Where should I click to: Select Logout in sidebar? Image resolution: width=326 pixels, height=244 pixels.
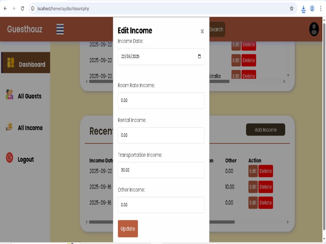pyautogui.click(x=25, y=159)
